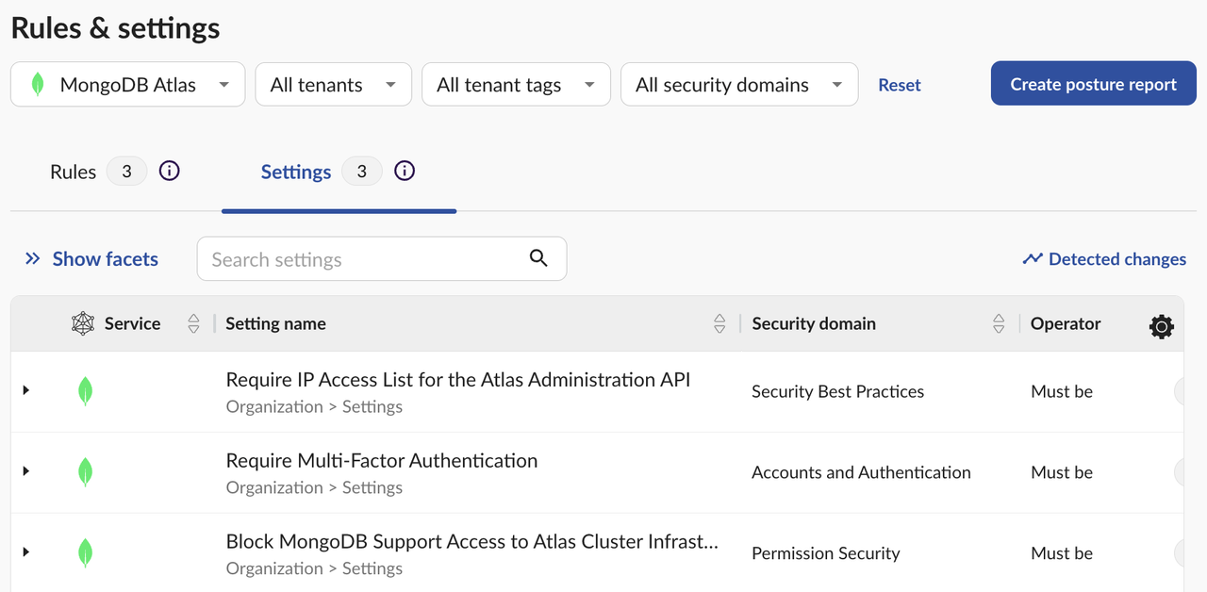Image resolution: width=1207 pixels, height=592 pixels.
Task: Open the All tenant tags dropdown
Action: [516, 85]
